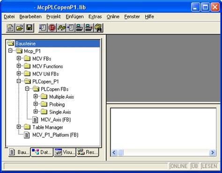
Task: Click the MCV_Axis document icon
Action: click(x=35, y=119)
